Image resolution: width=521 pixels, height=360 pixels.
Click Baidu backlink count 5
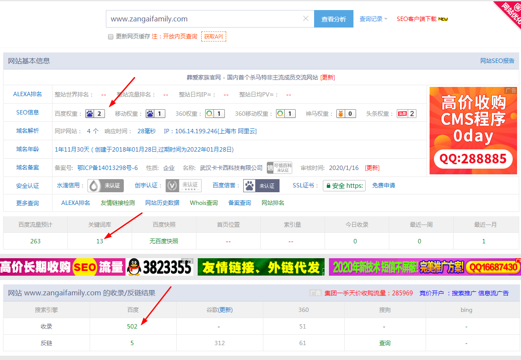(132, 343)
